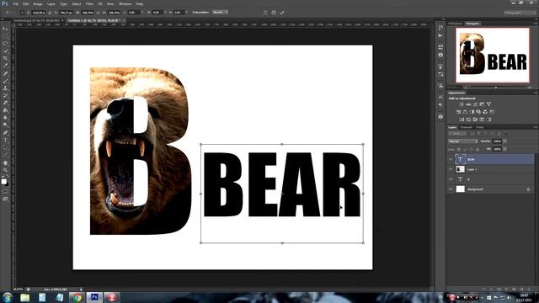
Task: Switch to the Histogram tab
Action: [456, 24]
